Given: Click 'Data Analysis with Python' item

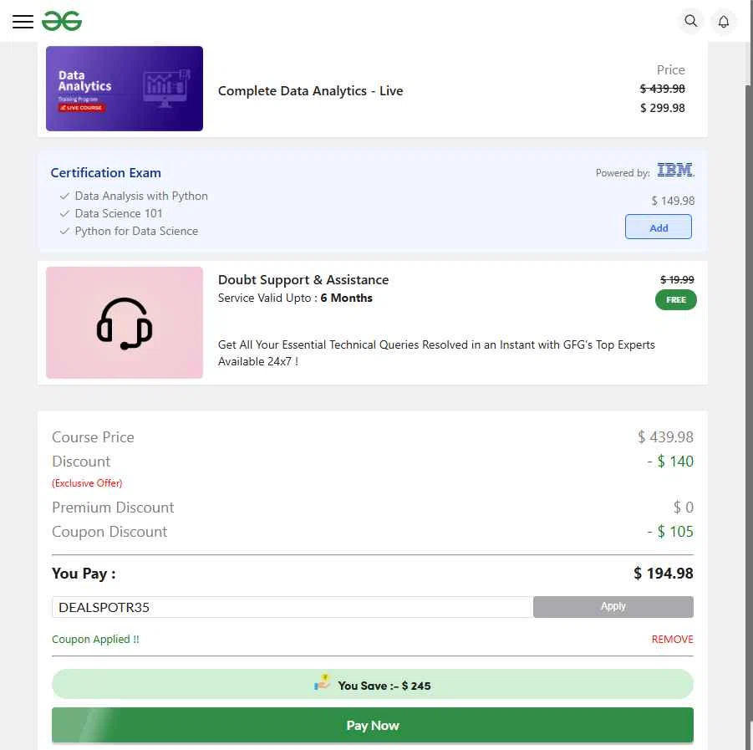Looking at the screenshot, I should [141, 196].
